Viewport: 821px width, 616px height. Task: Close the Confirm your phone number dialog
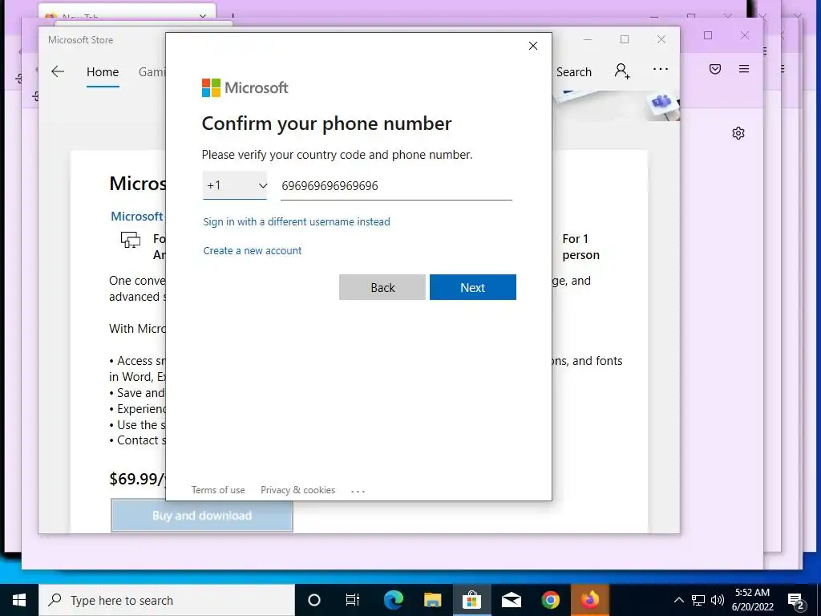[533, 46]
